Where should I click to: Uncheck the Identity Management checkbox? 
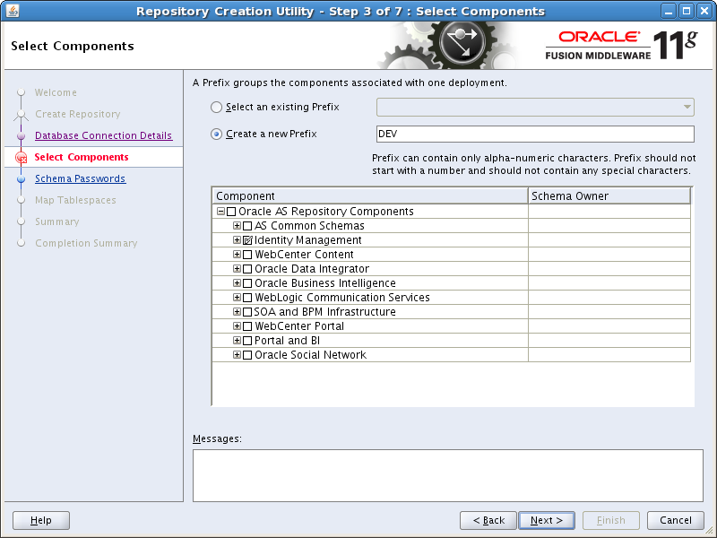(247, 240)
